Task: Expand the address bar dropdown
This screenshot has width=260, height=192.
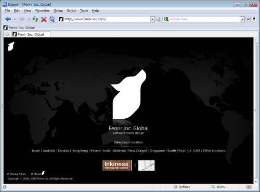Action: click(152, 19)
